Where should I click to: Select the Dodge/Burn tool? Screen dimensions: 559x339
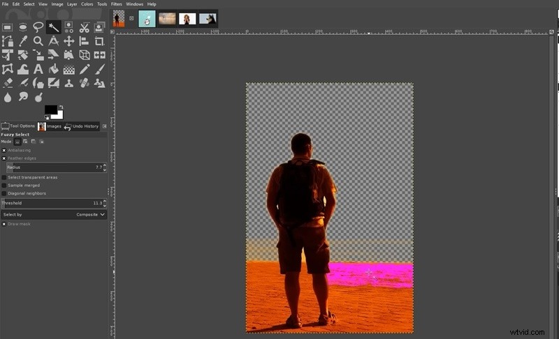pyautogui.click(x=38, y=97)
